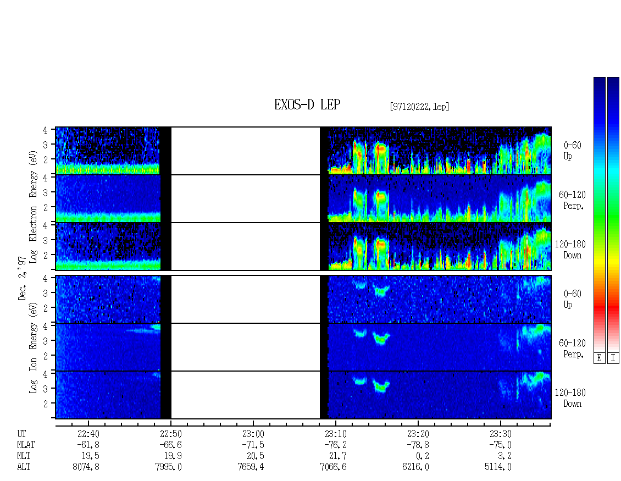Open the ion 60-120 Perp. spectrogram panel
Screen dimensions: 621x481
[x=303, y=347]
